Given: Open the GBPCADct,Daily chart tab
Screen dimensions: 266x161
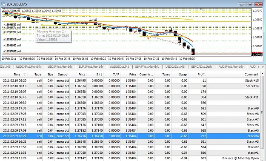Looking at the screenshot, I should point(202,66).
